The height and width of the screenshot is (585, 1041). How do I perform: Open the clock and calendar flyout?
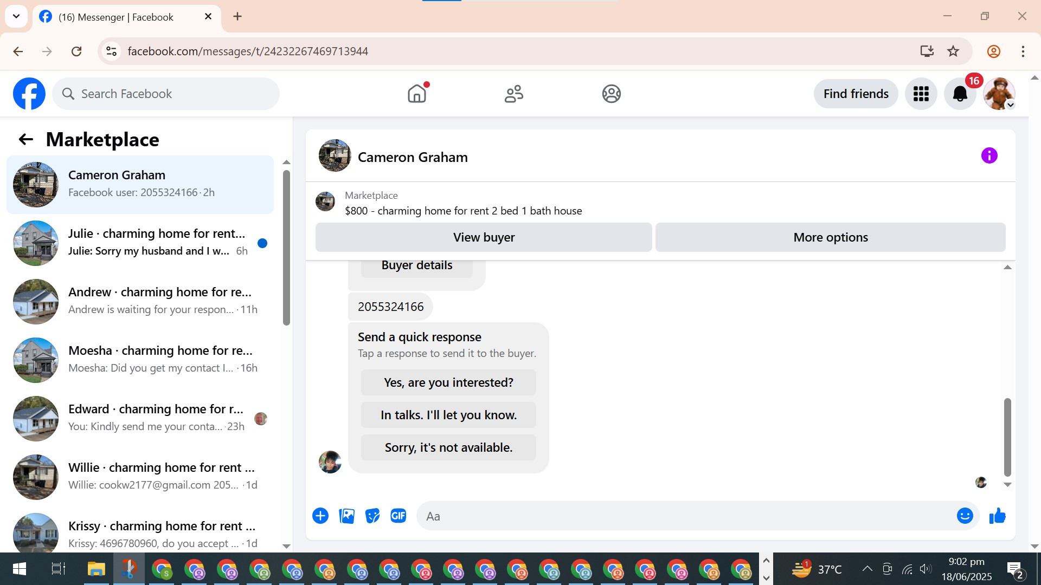pos(967,569)
